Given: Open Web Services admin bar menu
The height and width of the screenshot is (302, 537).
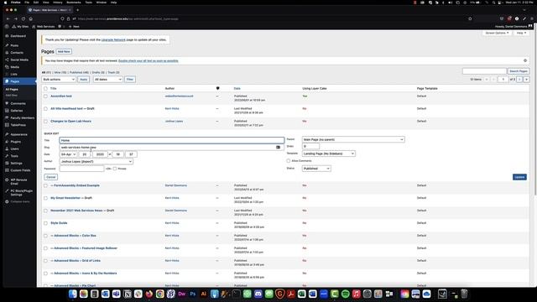Looking at the screenshot, I should (x=44, y=26).
